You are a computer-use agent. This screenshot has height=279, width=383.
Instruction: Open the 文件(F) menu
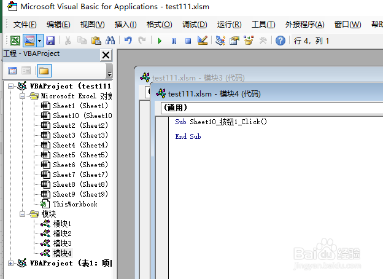pyautogui.click(x=25, y=25)
